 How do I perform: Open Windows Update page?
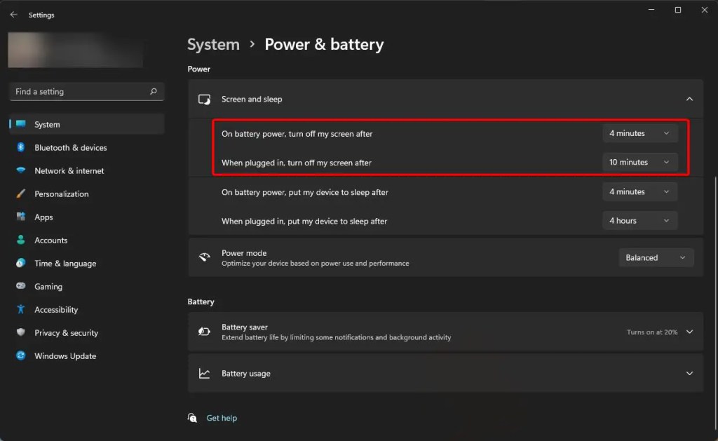pos(86,356)
